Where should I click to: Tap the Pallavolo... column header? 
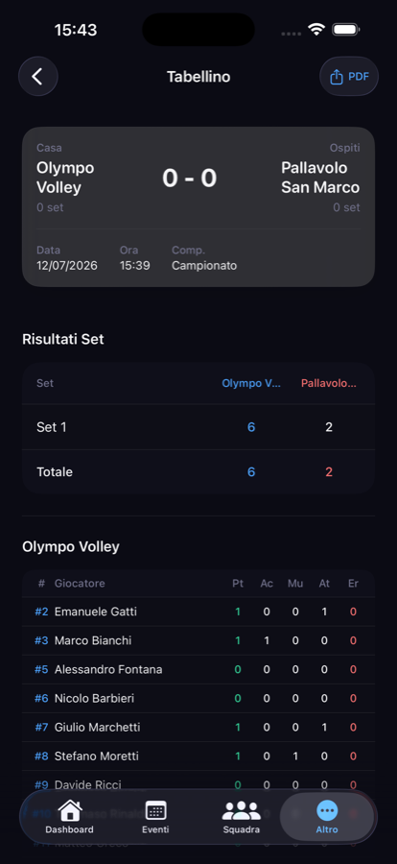329,383
